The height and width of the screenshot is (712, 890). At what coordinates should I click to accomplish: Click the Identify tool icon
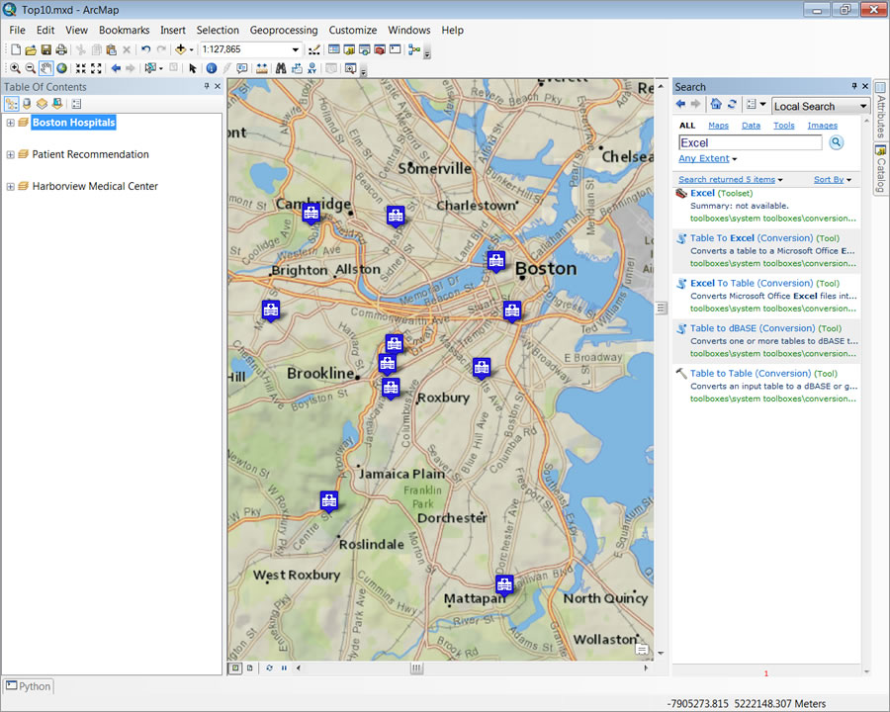click(x=212, y=68)
